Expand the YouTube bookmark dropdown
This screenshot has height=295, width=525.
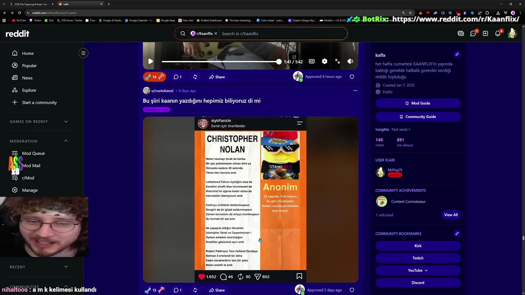(x=418, y=270)
